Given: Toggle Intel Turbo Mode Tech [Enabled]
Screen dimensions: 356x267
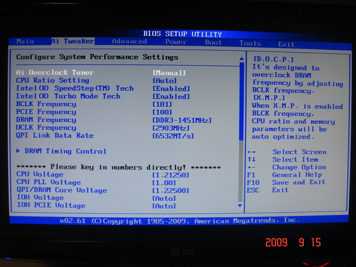Looking at the screenshot, I should (171, 97).
